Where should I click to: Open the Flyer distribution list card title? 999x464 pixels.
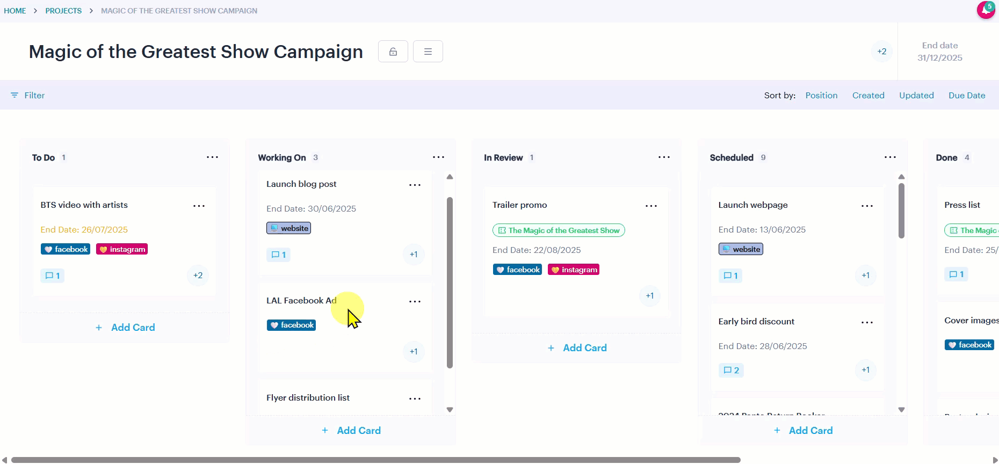click(x=308, y=398)
